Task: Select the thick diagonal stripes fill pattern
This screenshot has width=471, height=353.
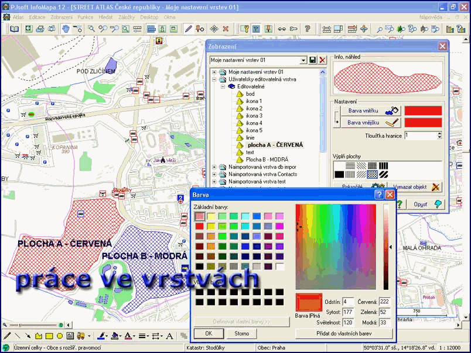Action: [x=383, y=174]
